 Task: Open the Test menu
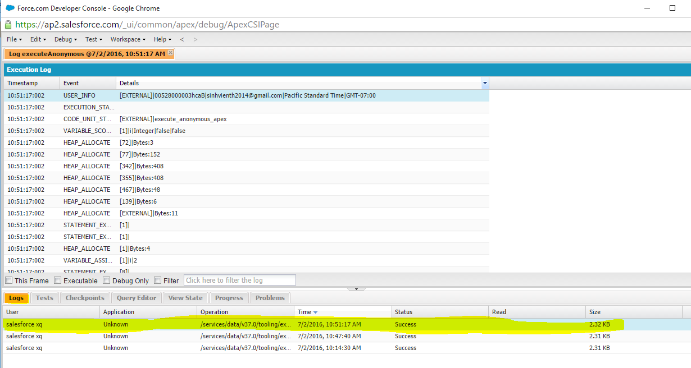point(94,39)
